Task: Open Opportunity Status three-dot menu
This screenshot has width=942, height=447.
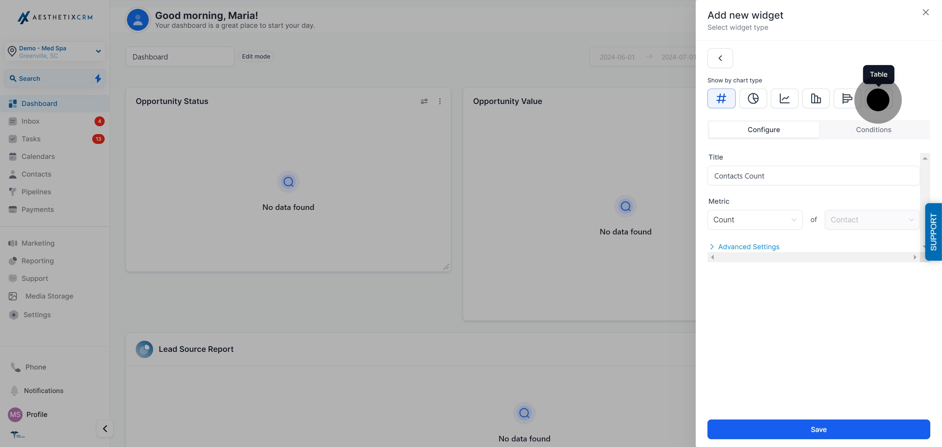Action: pos(440,101)
